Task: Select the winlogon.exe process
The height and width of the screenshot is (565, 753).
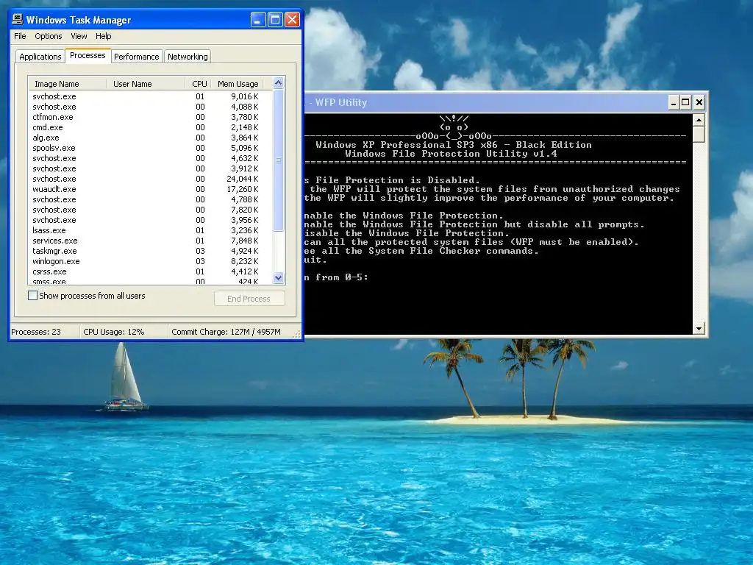Action: point(150,261)
